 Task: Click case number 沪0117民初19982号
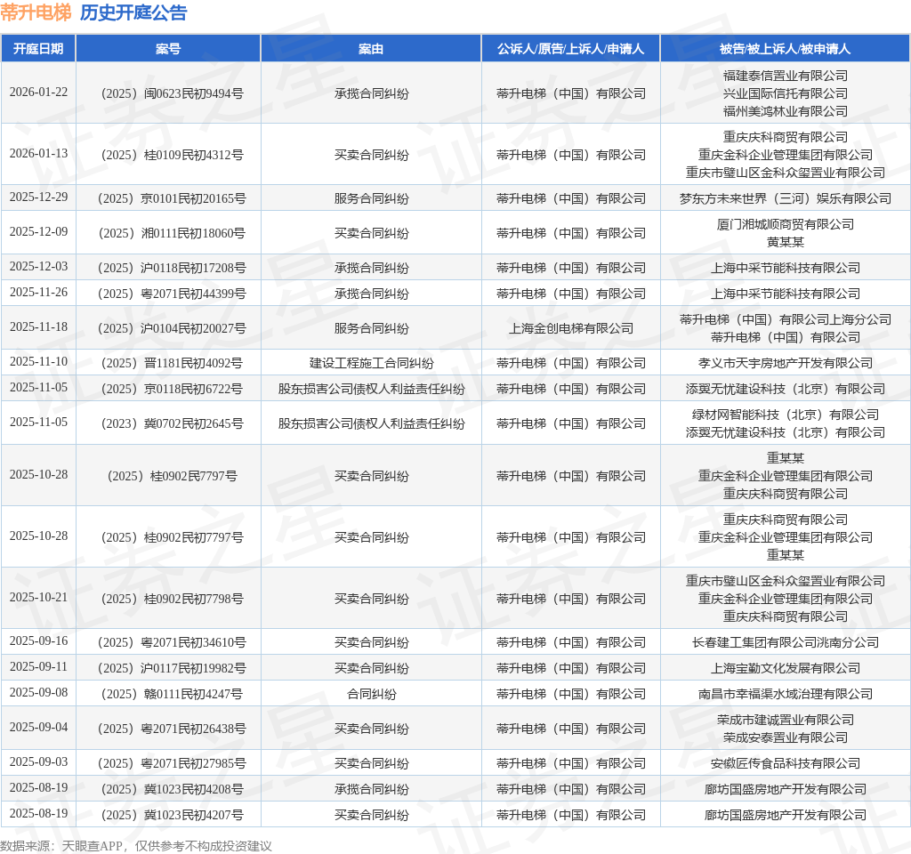[172, 668]
